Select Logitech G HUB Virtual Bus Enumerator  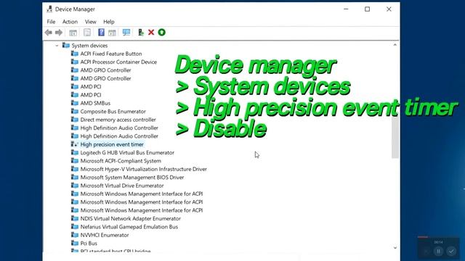[127, 153]
